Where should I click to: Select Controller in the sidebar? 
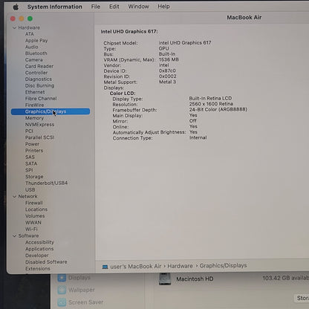click(x=36, y=73)
